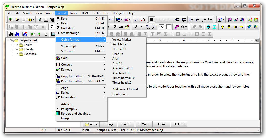
Task: Toggle the strikethrough ABC toolbar button
Action: 121,27
